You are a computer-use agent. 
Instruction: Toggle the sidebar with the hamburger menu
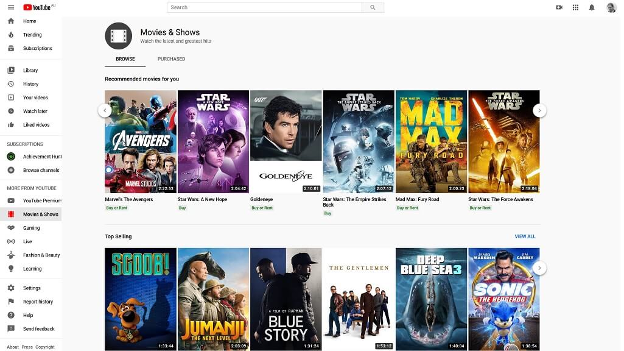coord(10,7)
